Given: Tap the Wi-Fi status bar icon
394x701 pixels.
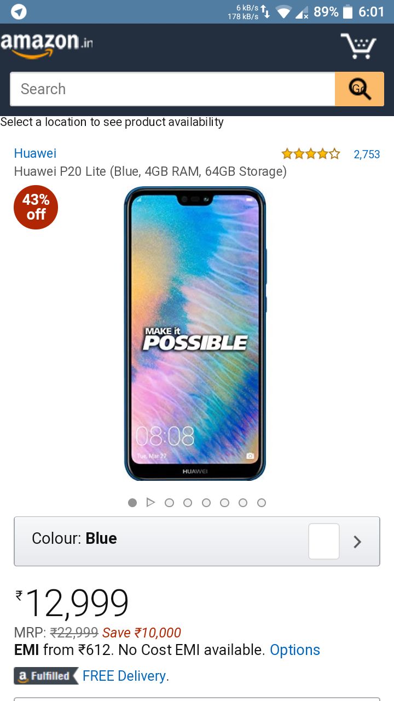Looking at the screenshot, I should click(x=283, y=12).
